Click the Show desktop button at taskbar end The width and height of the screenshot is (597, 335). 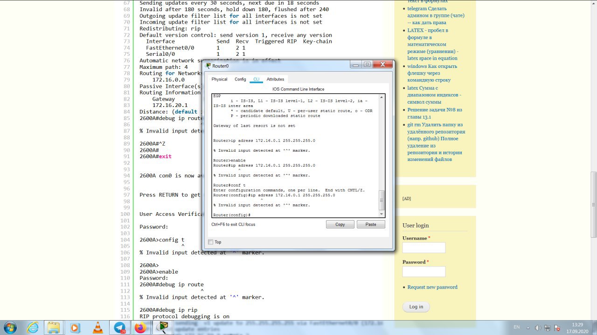click(594, 328)
